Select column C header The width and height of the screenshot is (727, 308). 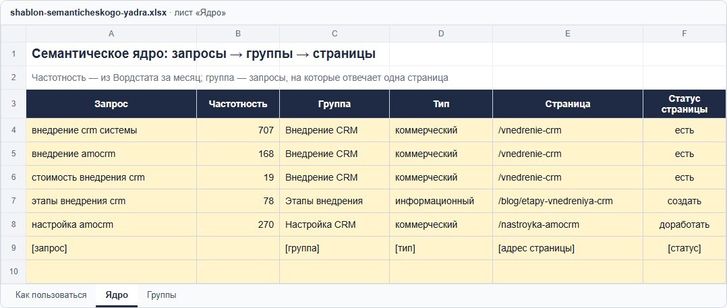tap(335, 33)
